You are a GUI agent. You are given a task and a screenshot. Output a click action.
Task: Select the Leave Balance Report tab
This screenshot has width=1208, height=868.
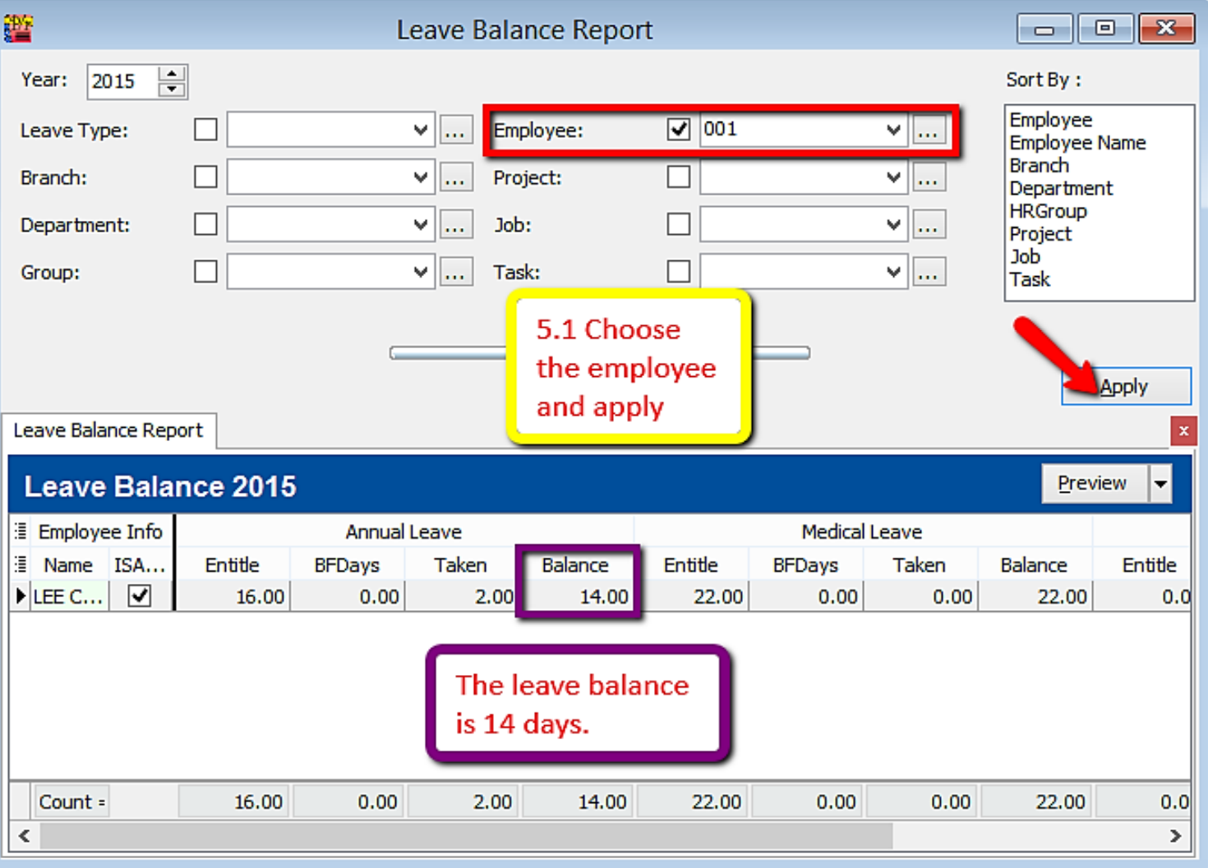point(108,431)
